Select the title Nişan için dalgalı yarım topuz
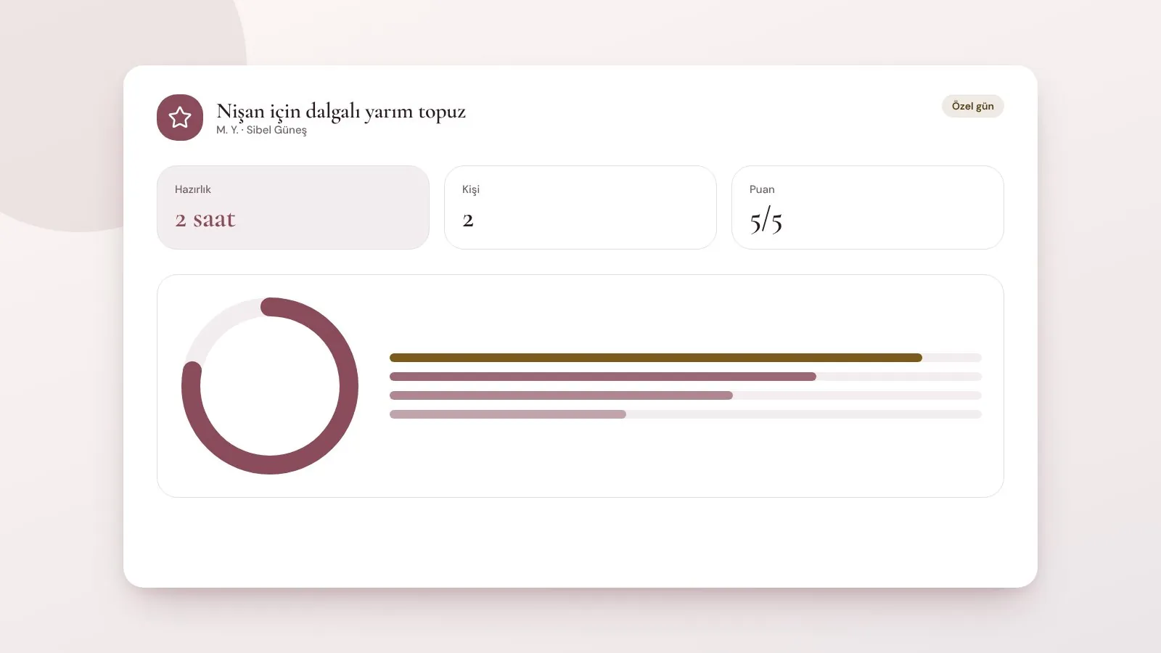The height and width of the screenshot is (653, 1161). [341, 111]
